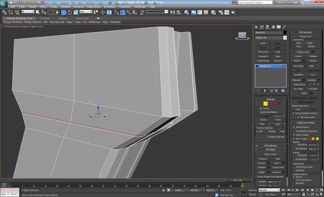The image size is (324, 197).
Task: Toggle Window/Crossing selection mode
Action: click(56, 12)
